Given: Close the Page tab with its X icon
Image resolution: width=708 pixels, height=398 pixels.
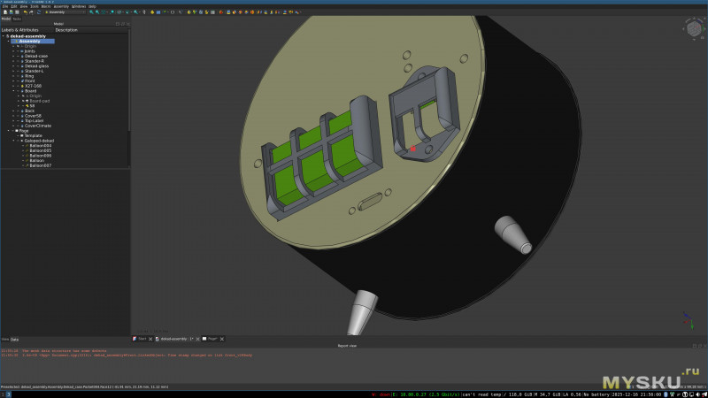Looking at the screenshot, I should coord(221,339).
